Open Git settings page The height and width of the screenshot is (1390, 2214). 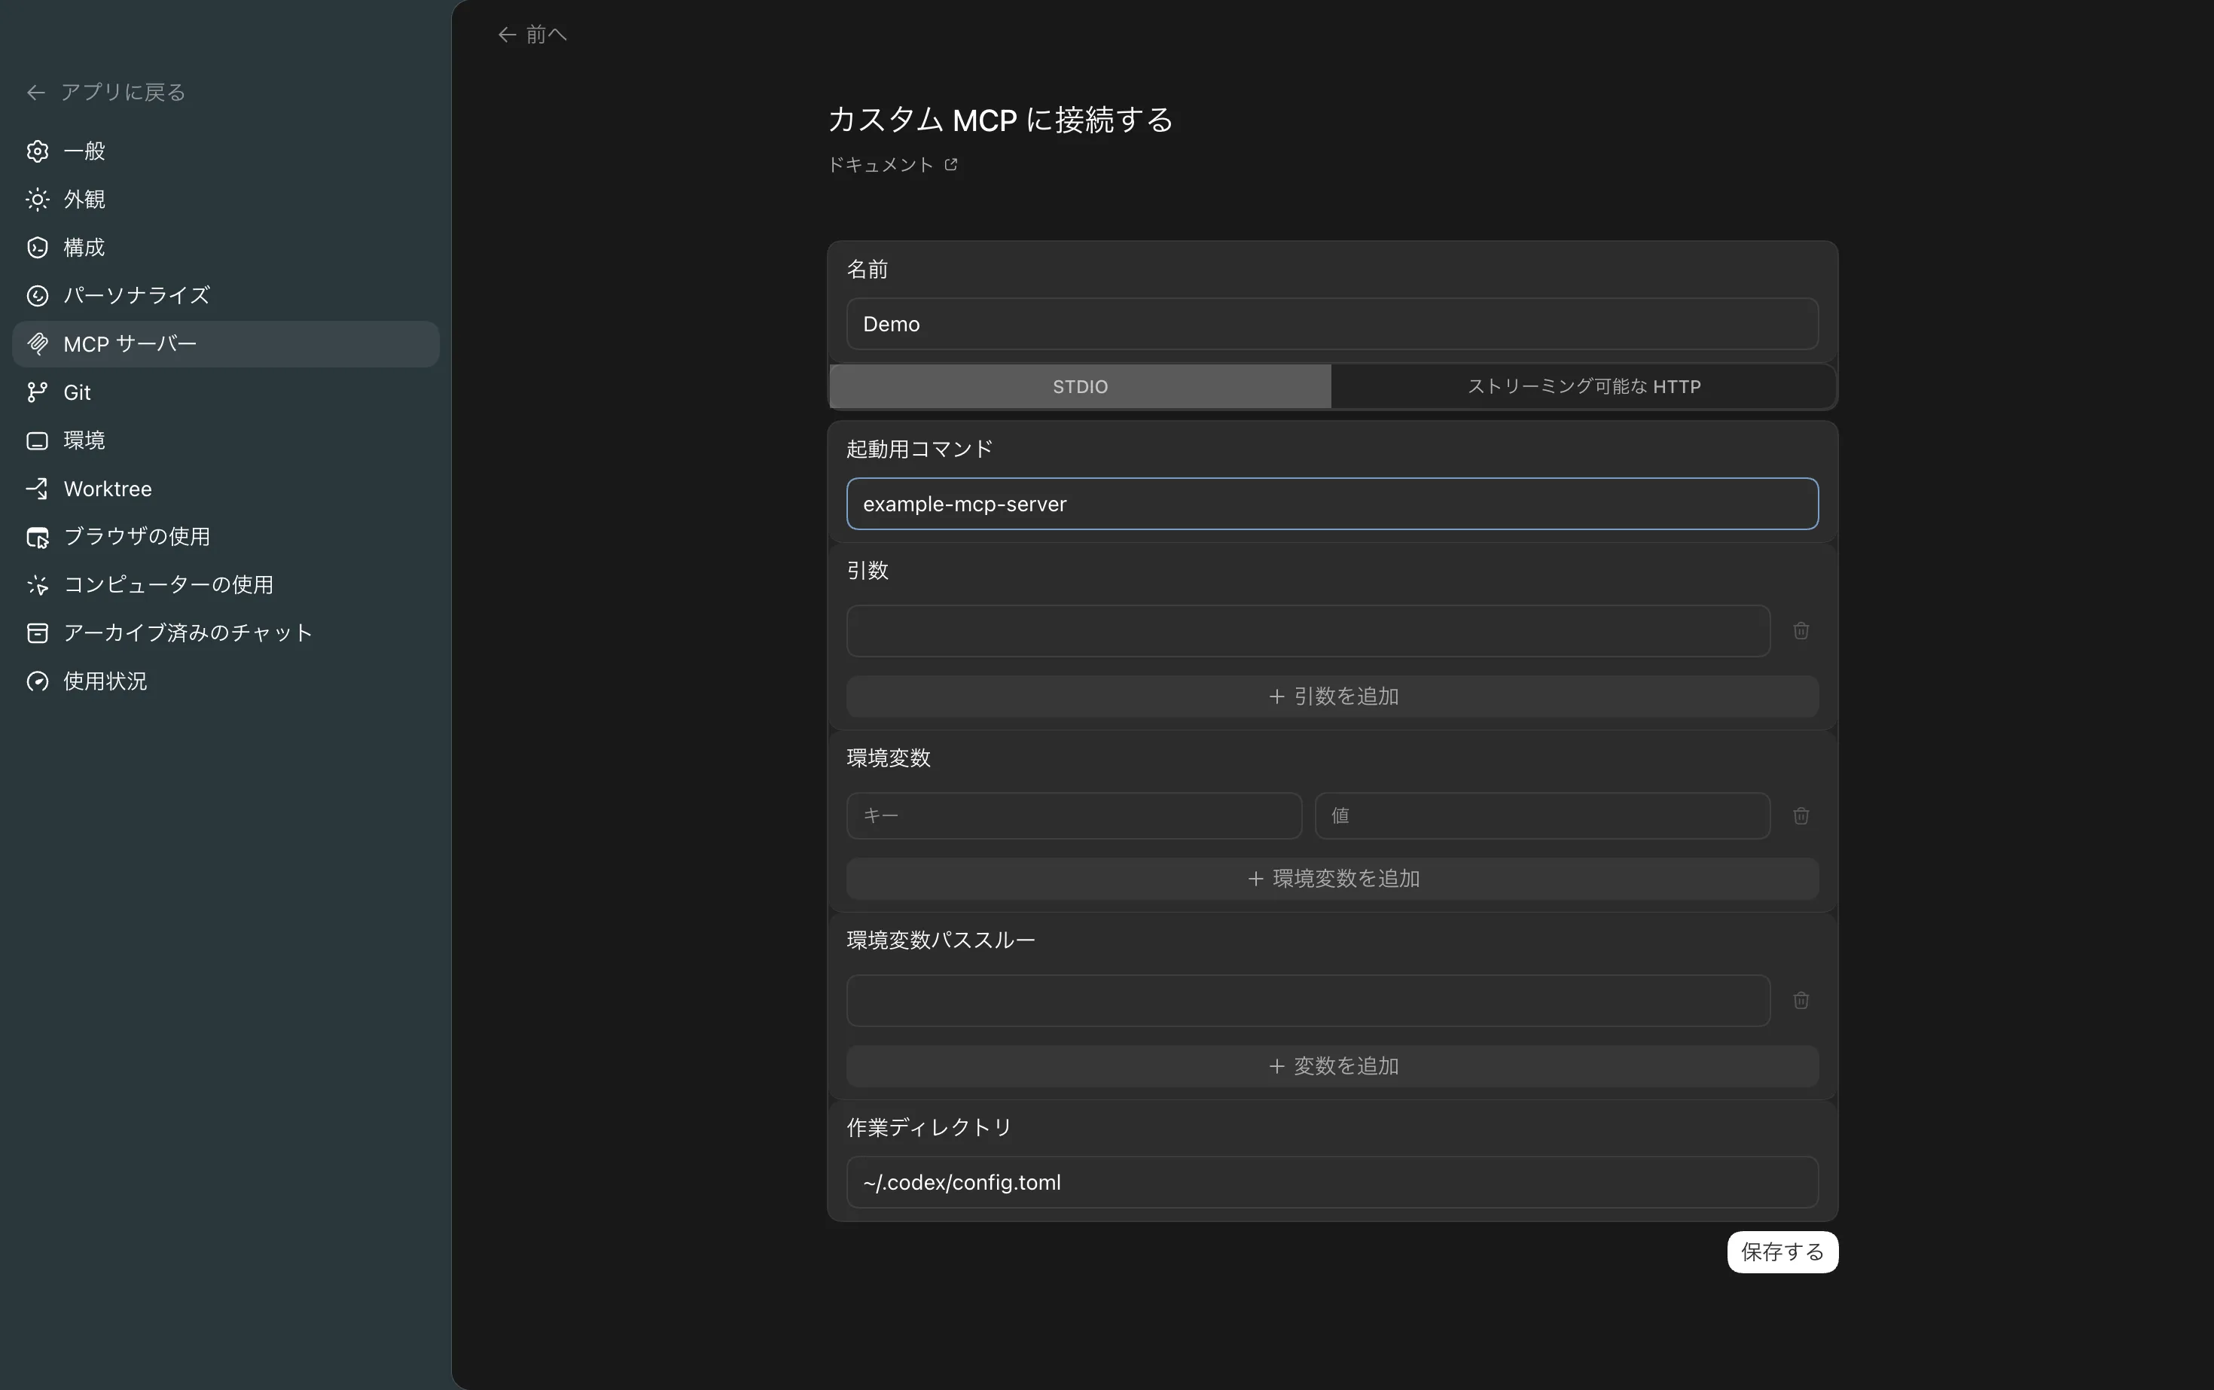click(226, 392)
